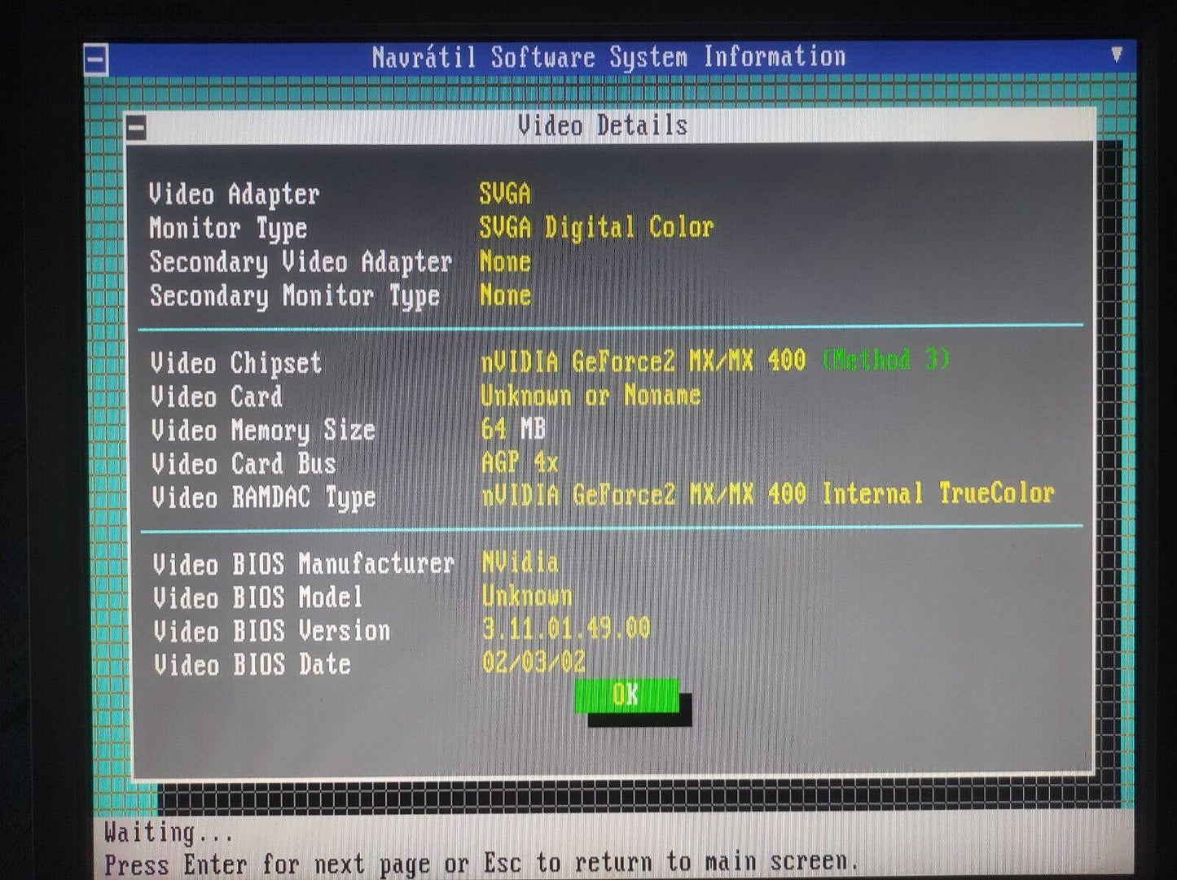Click the Press Enter for next page hint
The width and height of the screenshot is (1177, 880).
(481, 862)
